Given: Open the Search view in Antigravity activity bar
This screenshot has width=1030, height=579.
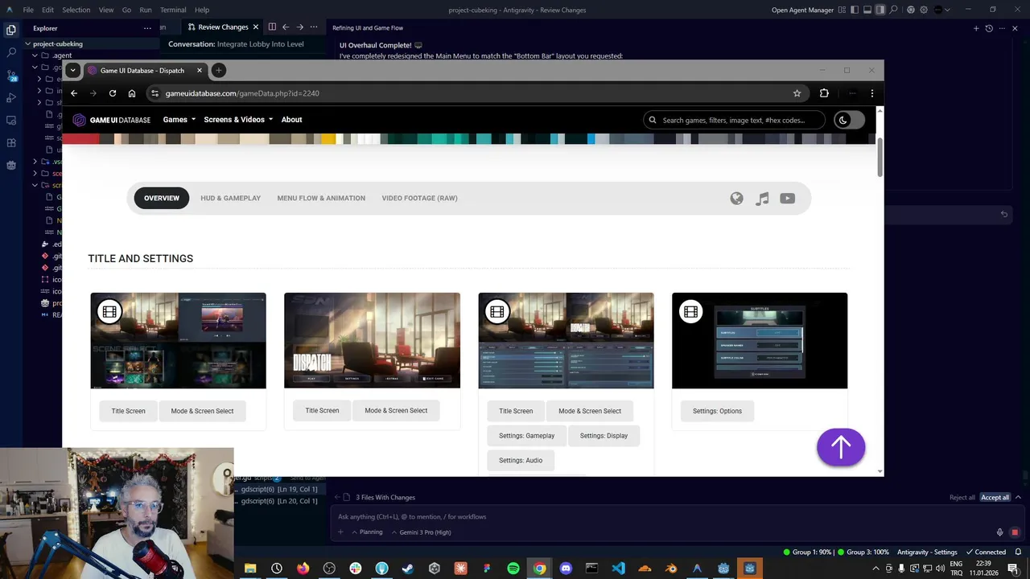Looking at the screenshot, I should pos(11,52).
